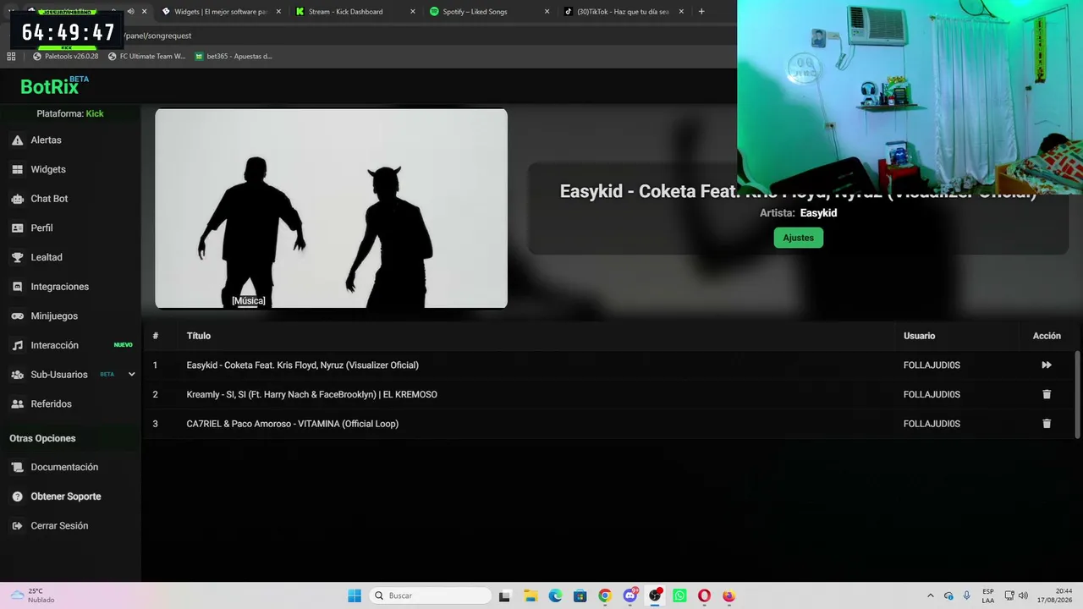1083x609 pixels.
Task: Open a new browser tab
Action: pos(701,12)
